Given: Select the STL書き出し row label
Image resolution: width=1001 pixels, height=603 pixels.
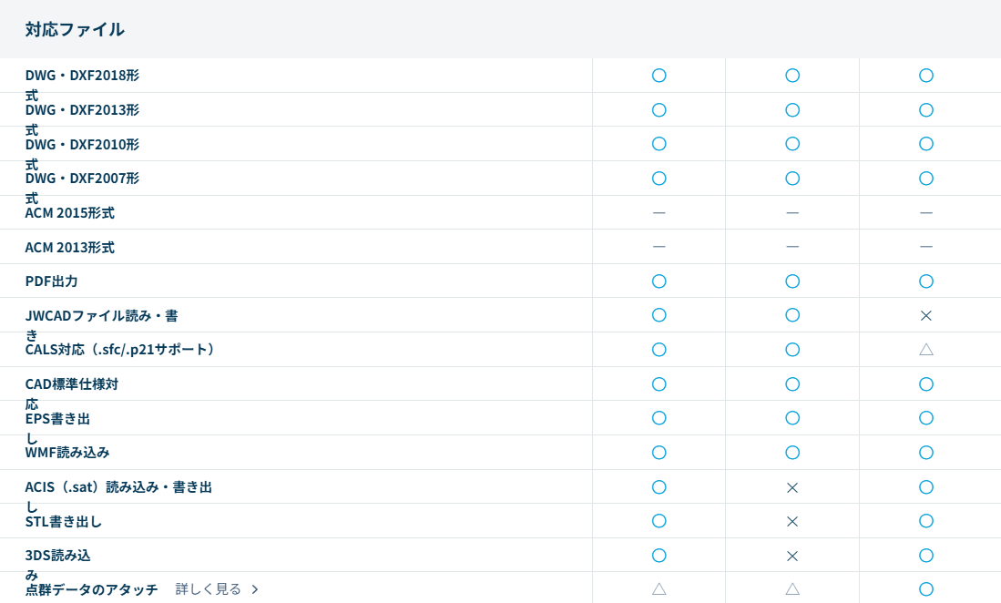Looking at the screenshot, I should pos(63,522).
